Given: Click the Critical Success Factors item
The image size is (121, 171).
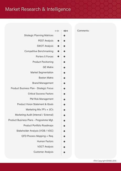Looking at the screenshot, I should [41, 94].
